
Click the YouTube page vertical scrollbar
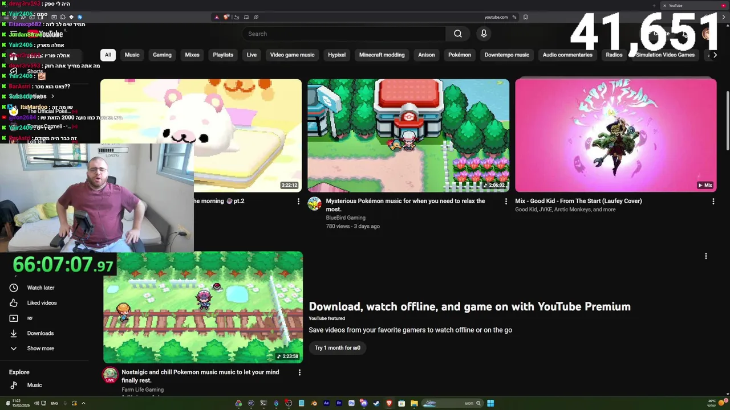[727, 120]
